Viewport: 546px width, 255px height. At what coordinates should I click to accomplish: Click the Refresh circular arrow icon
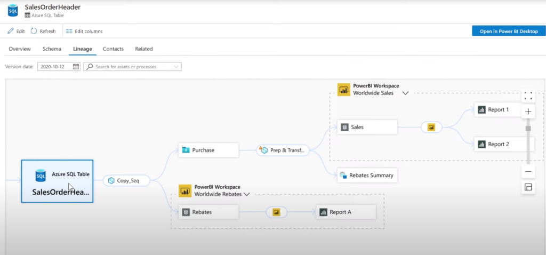click(34, 31)
